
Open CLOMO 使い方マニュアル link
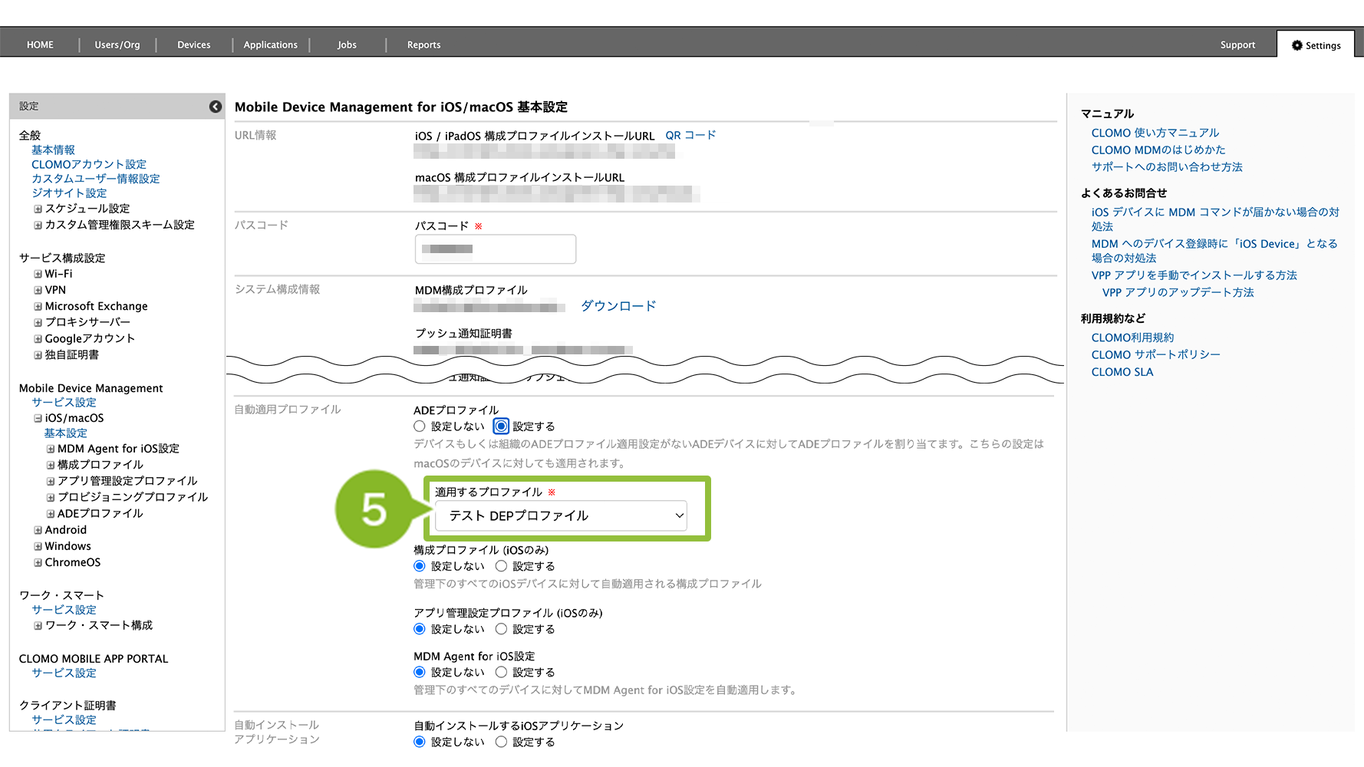tap(1155, 133)
